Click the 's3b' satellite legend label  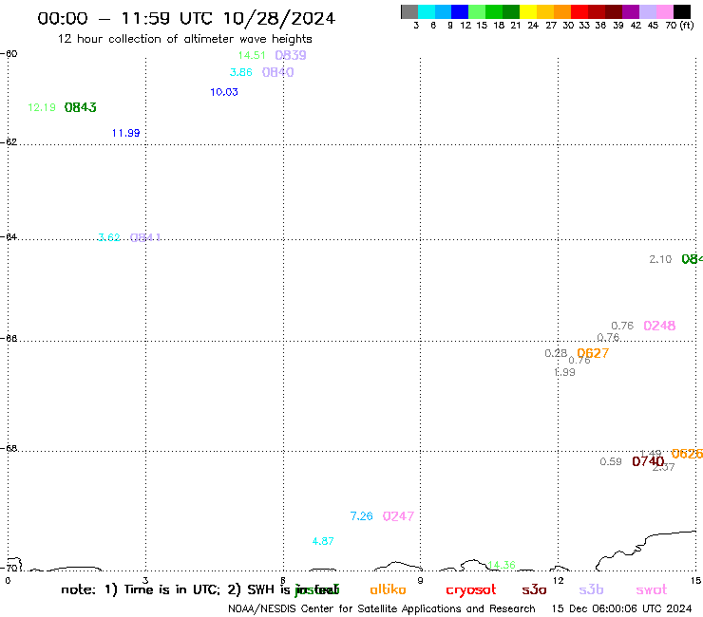click(591, 589)
